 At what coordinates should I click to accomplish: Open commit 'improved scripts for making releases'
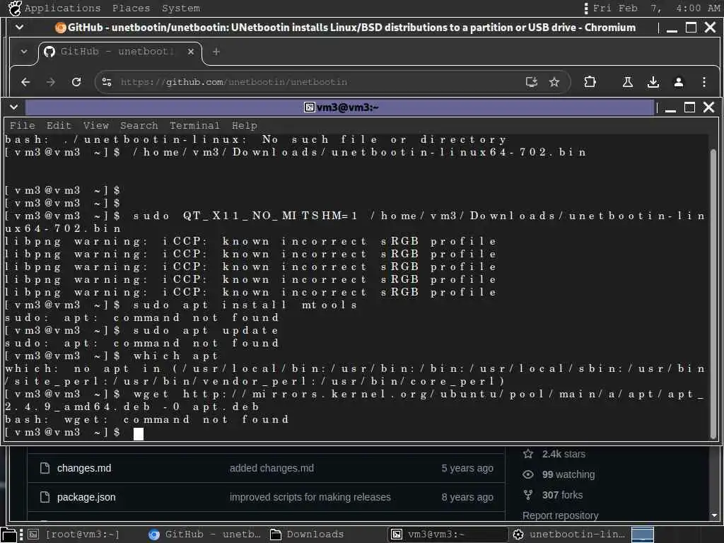tap(310, 497)
